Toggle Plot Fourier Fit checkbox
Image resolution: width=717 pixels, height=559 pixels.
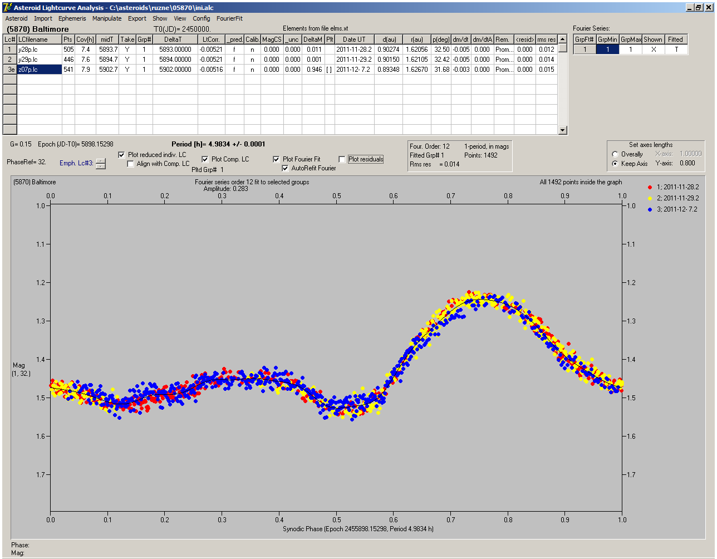pyautogui.click(x=276, y=159)
